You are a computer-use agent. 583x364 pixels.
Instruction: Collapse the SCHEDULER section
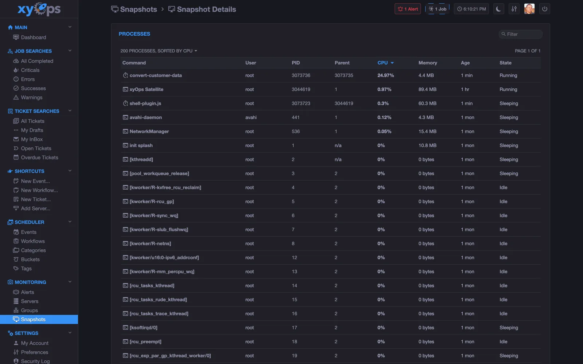[x=70, y=222]
